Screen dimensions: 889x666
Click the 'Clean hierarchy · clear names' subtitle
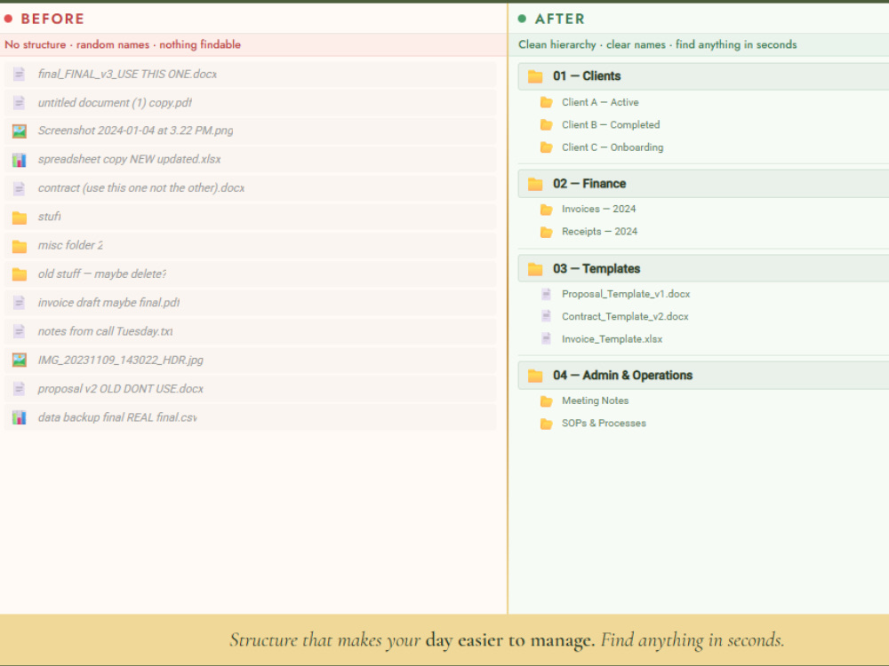[x=657, y=44]
